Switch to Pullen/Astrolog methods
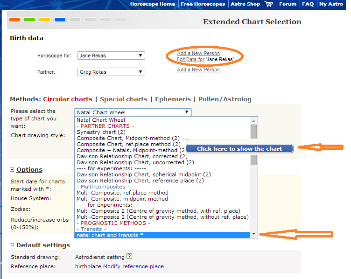This screenshot has height=279, width=351. pyautogui.click(x=225, y=99)
